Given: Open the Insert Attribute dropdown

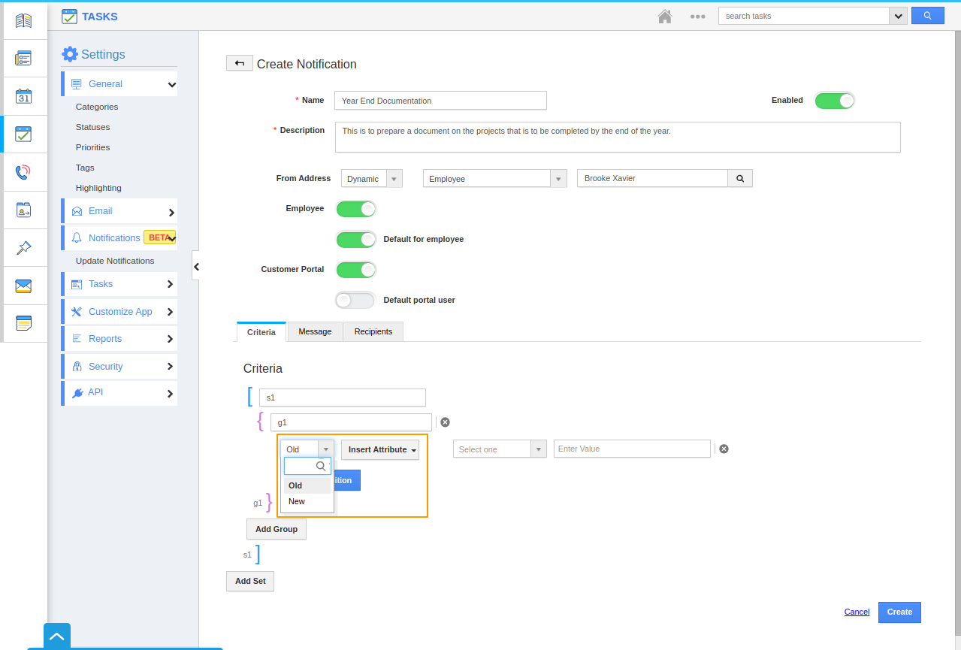Looking at the screenshot, I should click(x=380, y=450).
